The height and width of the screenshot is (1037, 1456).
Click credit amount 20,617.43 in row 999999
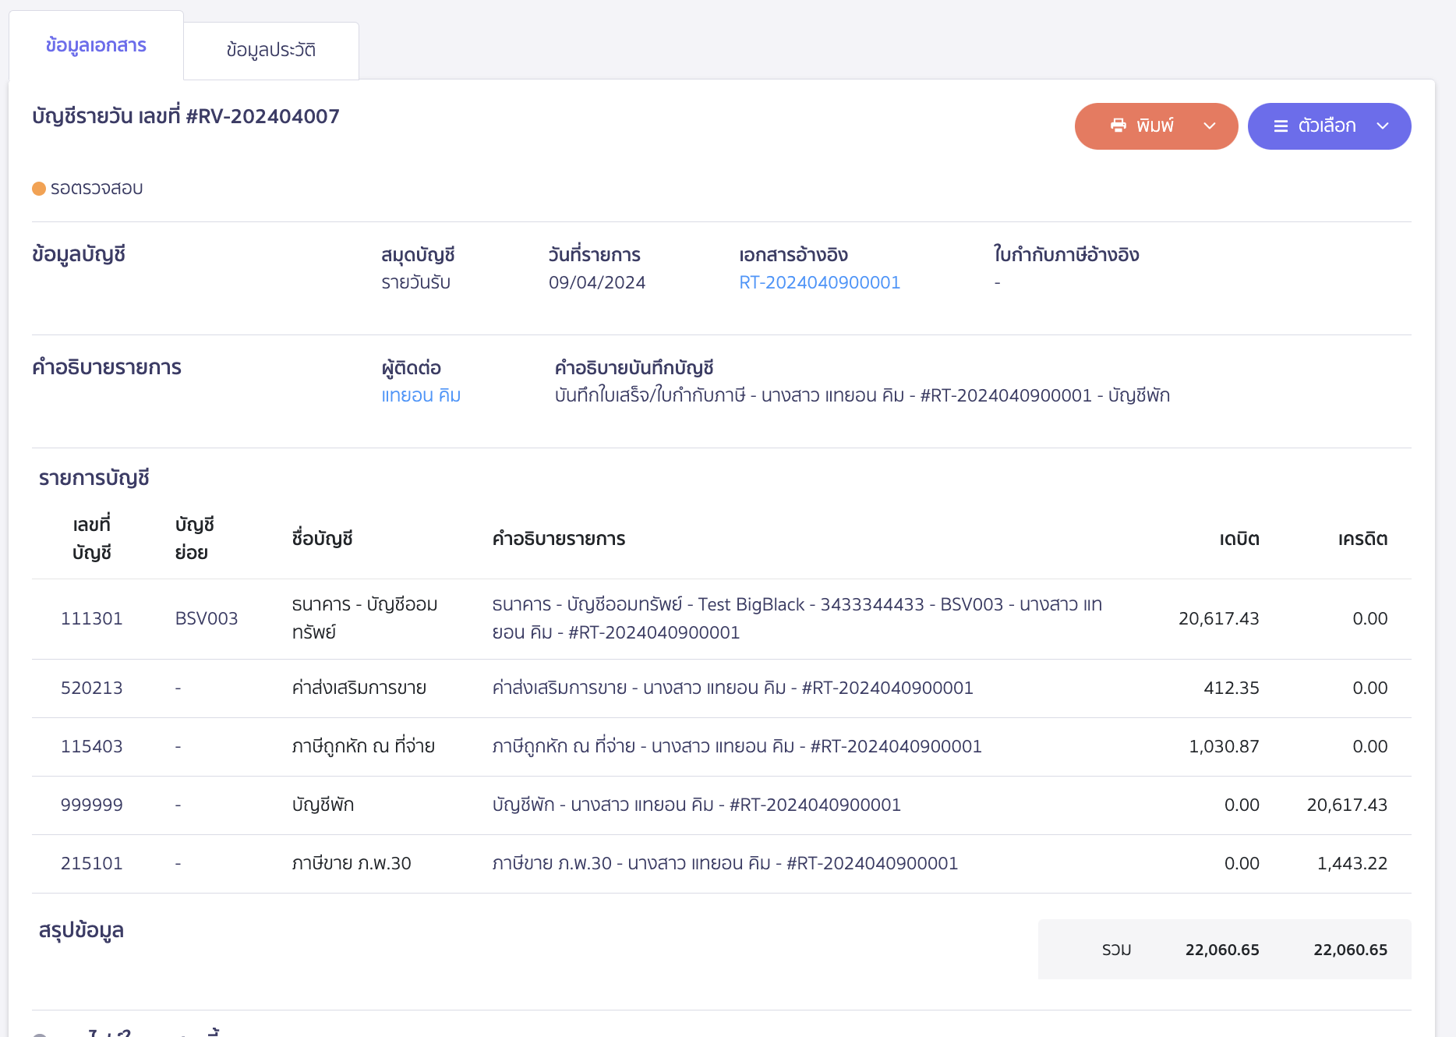[1347, 805]
